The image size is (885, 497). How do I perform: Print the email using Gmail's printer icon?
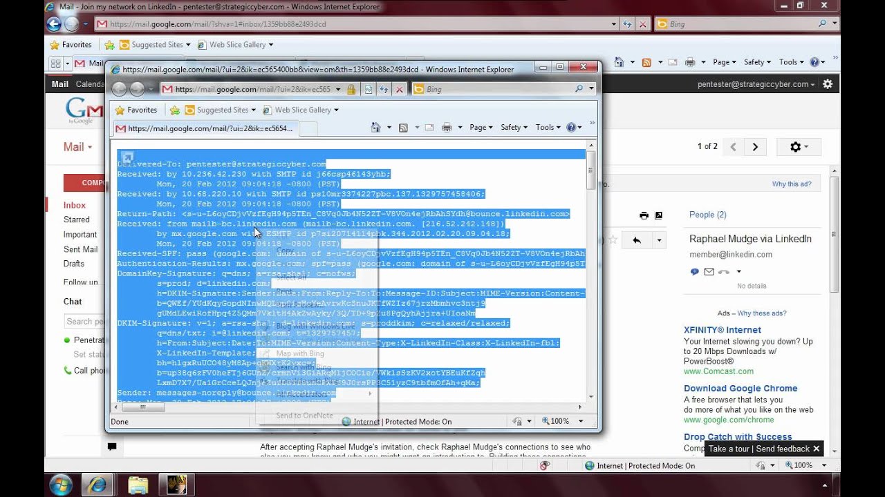(644, 215)
